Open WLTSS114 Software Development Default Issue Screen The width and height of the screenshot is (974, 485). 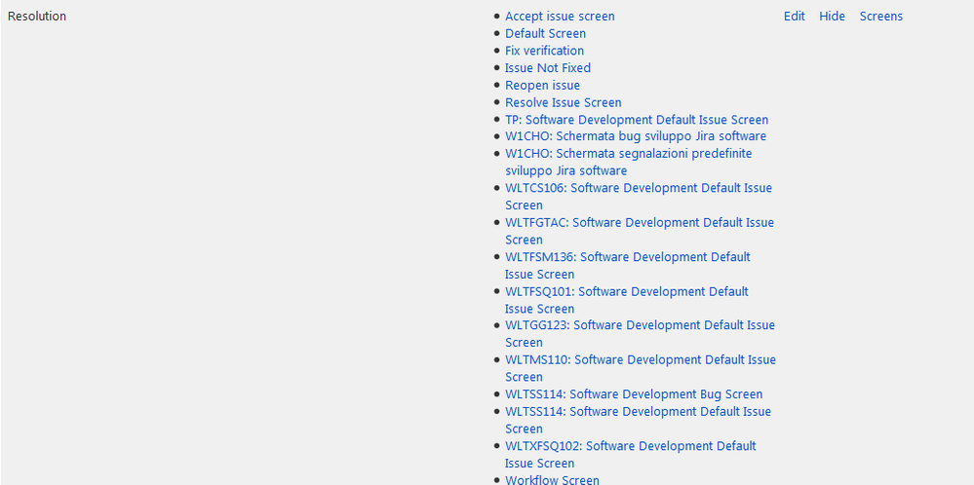pyautogui.click(x=638, y=421)
